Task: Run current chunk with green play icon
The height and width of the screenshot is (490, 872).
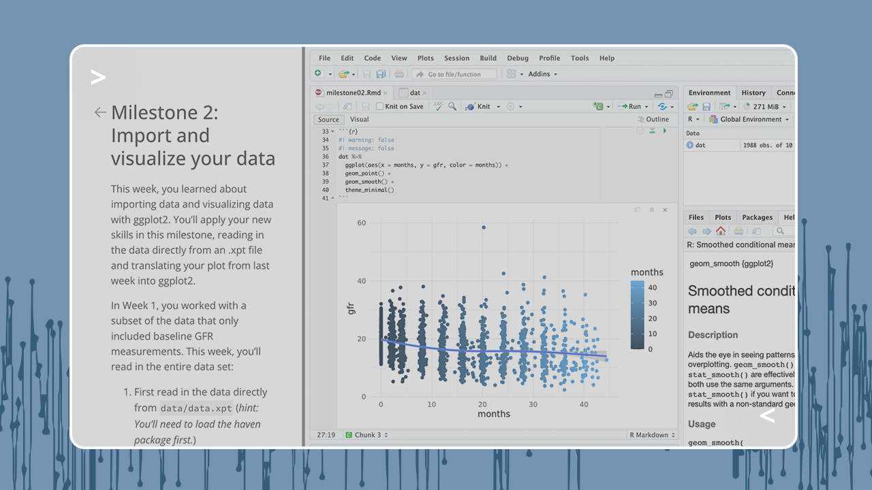Action: tap(665, 131)
